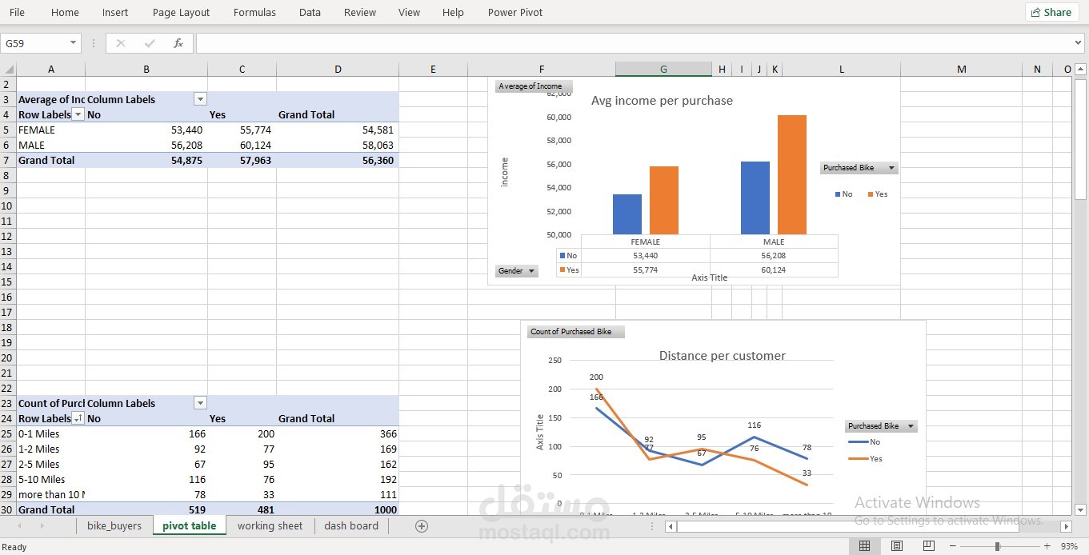Viewport: 1089px width, 555px height.
Task: Select column A header
Action: point(51,70)
